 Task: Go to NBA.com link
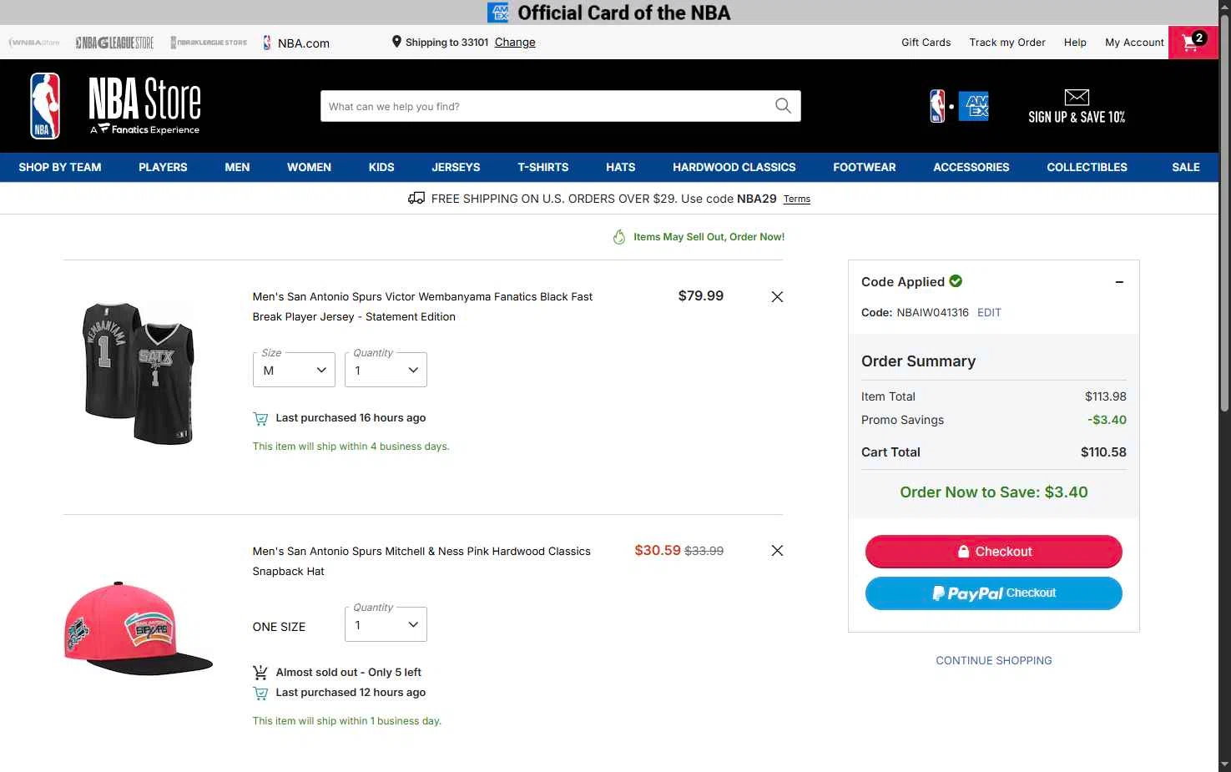296,43
